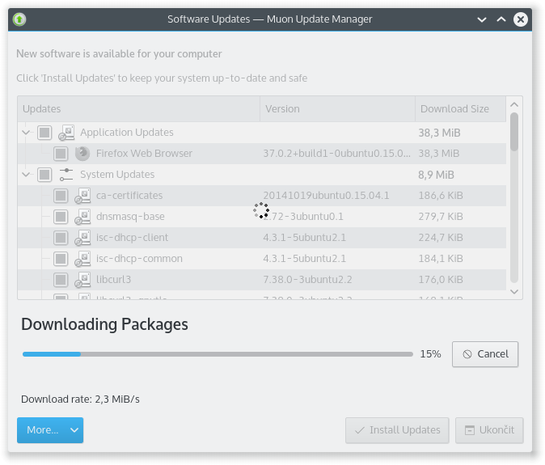Click the 224,7 KiB size cell
Screen dimensions: 545x465
[x=441, y=238]
